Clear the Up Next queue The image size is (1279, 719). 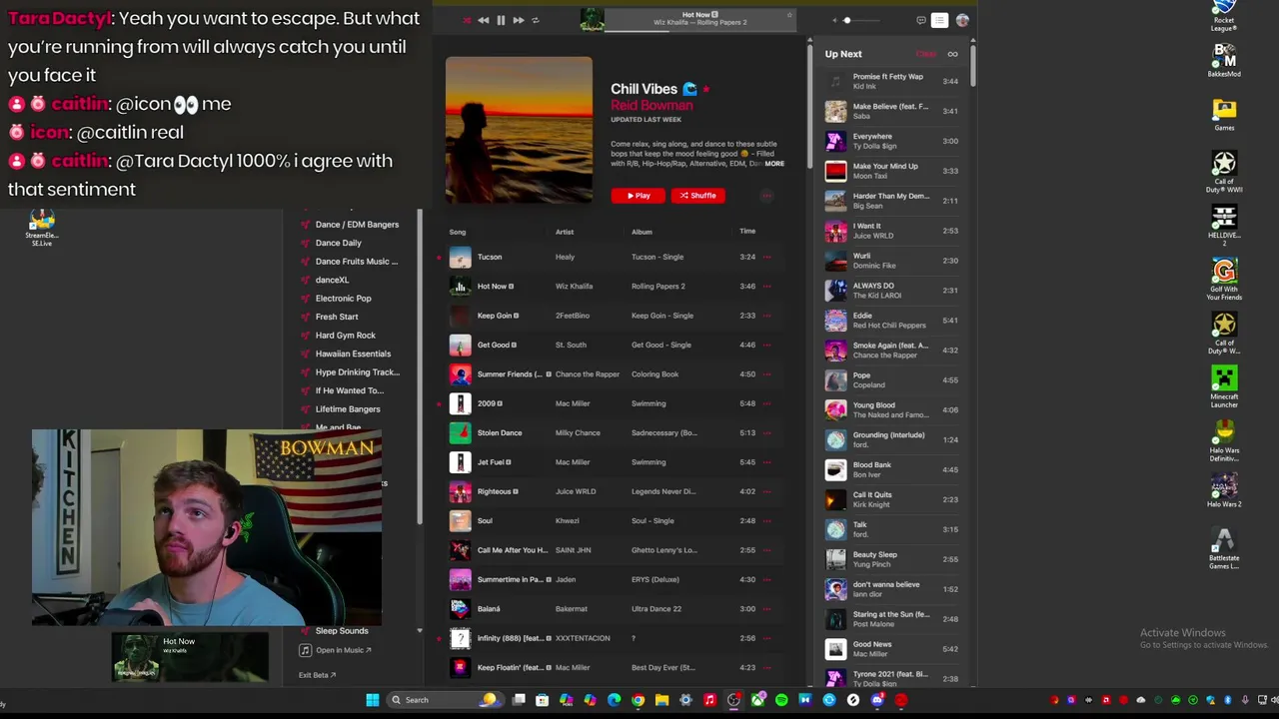pyautogui.click(x=926, y=54)
